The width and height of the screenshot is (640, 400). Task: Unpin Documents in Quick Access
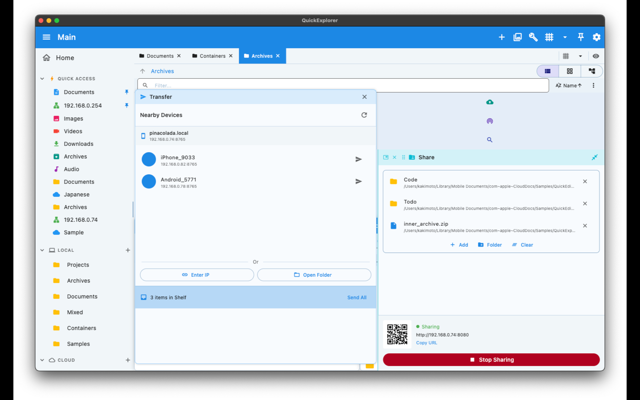tap(127, 92)
